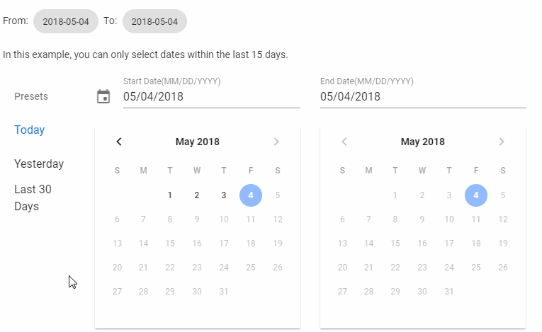542x332 pixels.
Task: Go to previous month in start calendar
Action: click(x=119, y=142)
